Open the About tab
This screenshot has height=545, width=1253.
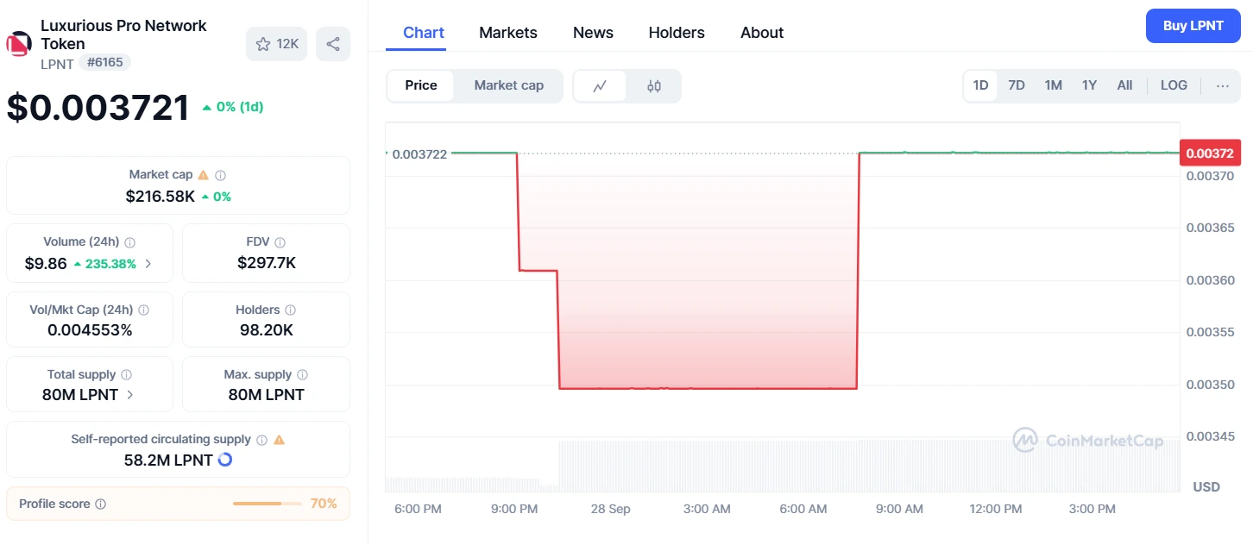[x=762, y=33]
